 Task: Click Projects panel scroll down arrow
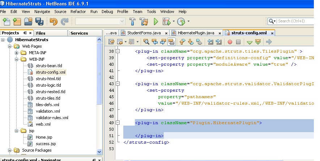point(99,152)
